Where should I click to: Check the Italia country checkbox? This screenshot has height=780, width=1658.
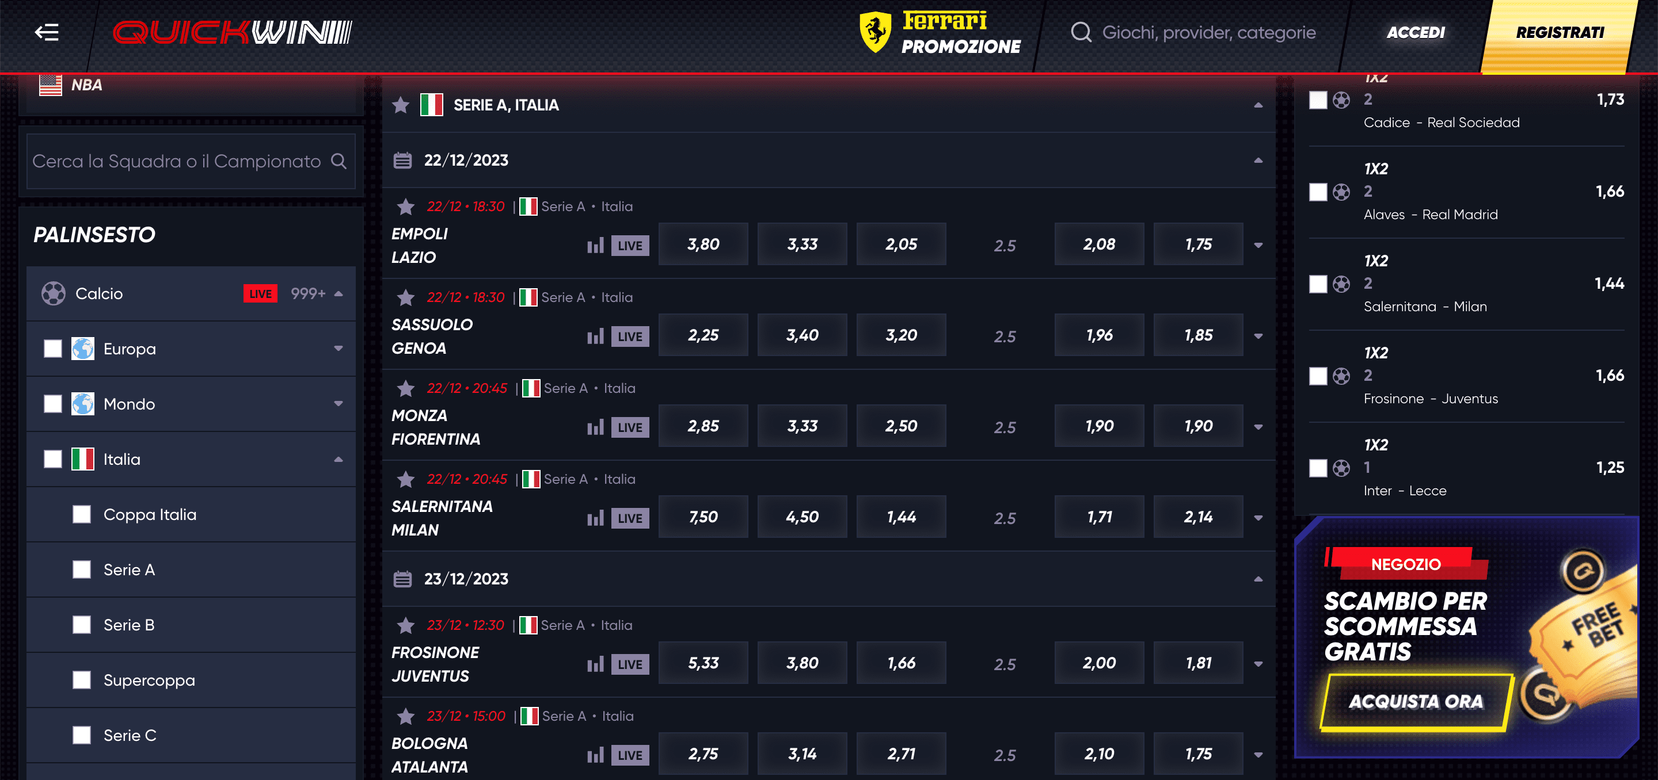(x=52, y=458)
